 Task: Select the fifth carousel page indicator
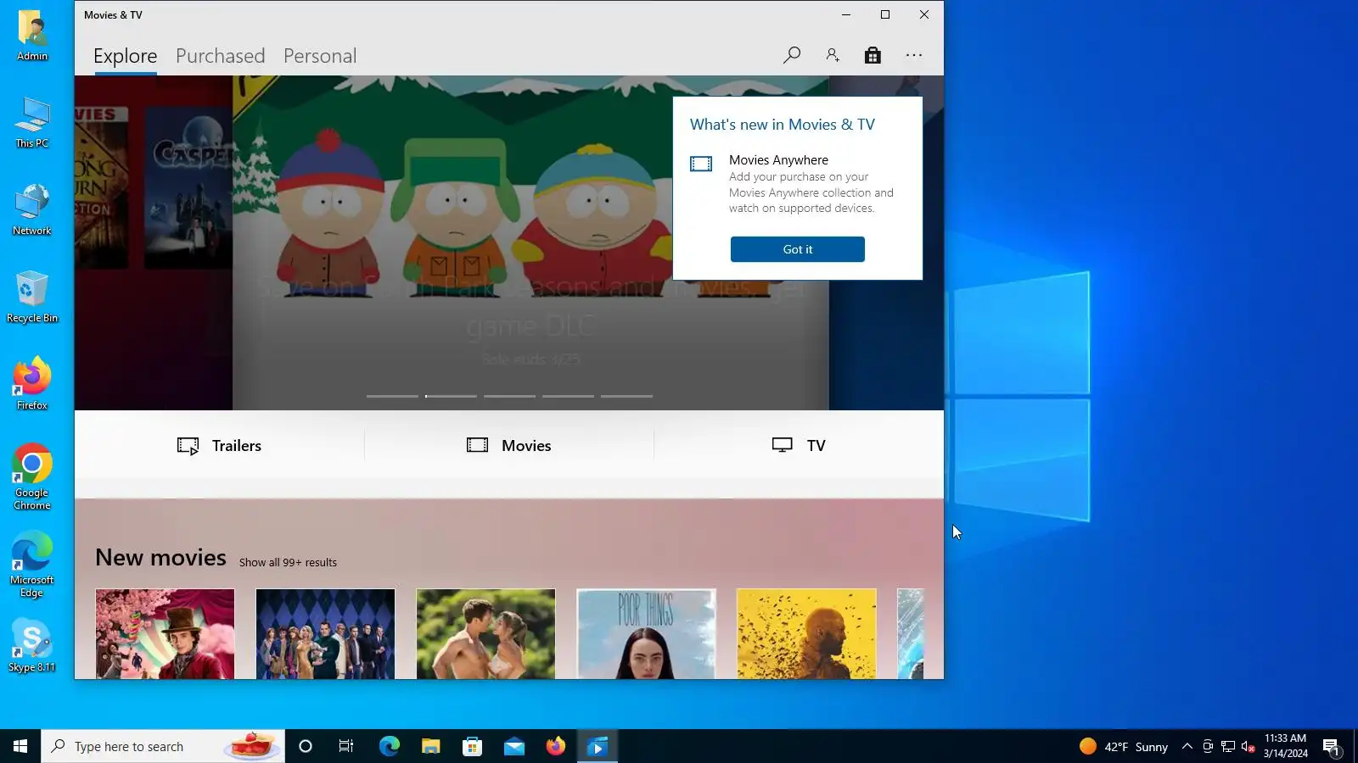(x=626, y=396)
